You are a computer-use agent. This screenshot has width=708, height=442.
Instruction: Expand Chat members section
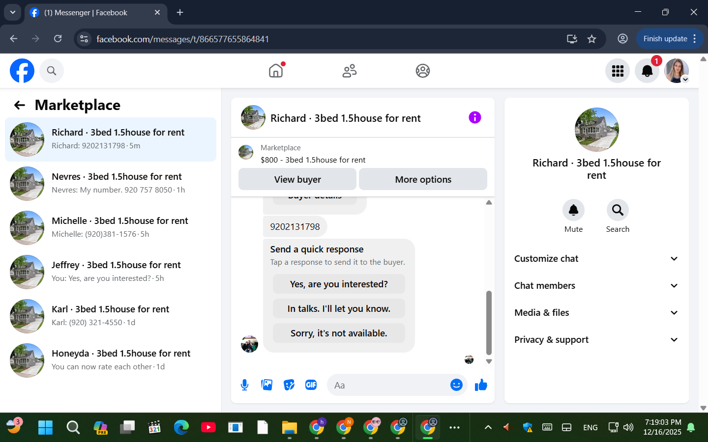tap(596, 286)
